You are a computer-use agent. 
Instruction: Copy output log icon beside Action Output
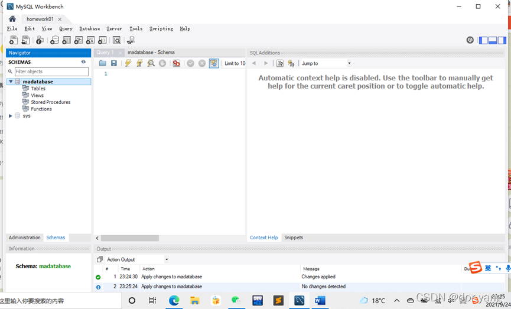pos(100,259)
